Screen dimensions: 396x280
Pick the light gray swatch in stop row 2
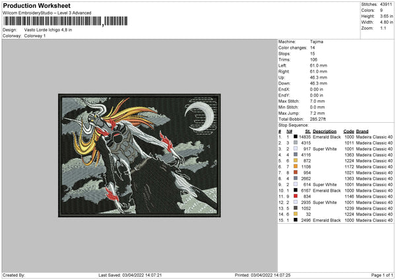point(296,143)
